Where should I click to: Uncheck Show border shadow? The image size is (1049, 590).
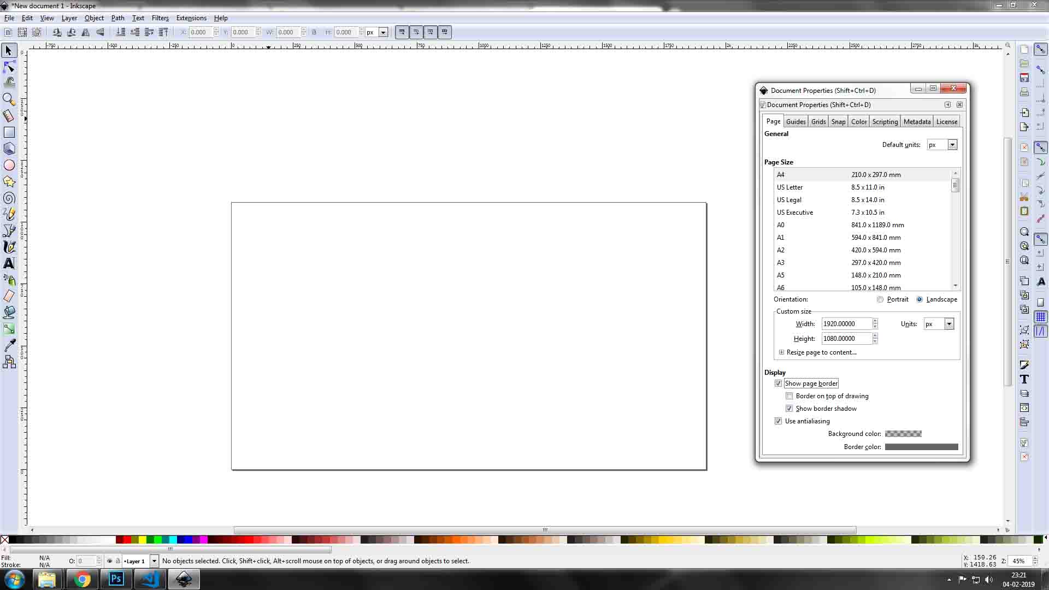(789, 409)
